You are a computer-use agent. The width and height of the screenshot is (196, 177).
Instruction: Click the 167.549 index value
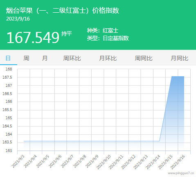pos(33,38)
